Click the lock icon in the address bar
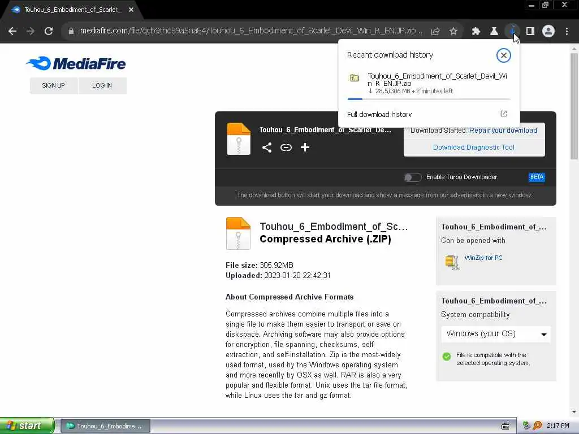Image resolution: width=579 pixels, height=434 pixels. click(71, 31)
